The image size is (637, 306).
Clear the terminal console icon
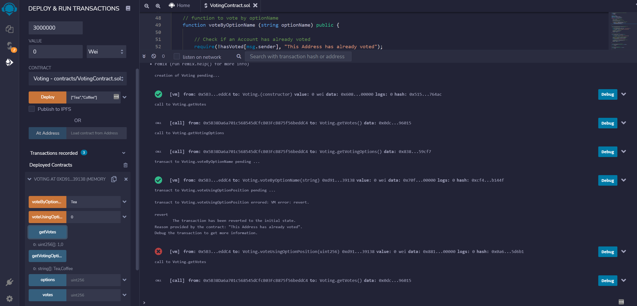(154, 56)
